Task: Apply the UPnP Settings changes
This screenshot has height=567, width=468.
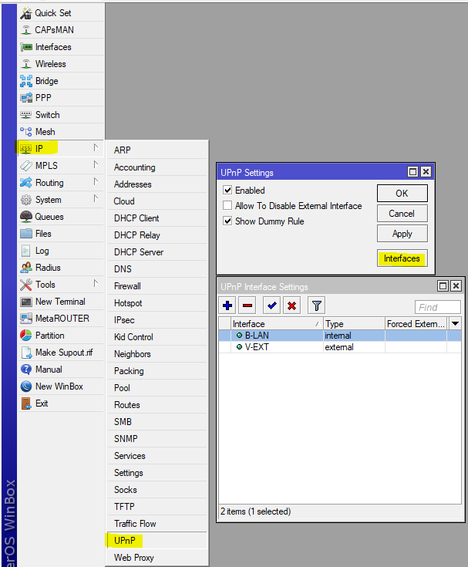Action: (402, 234)
